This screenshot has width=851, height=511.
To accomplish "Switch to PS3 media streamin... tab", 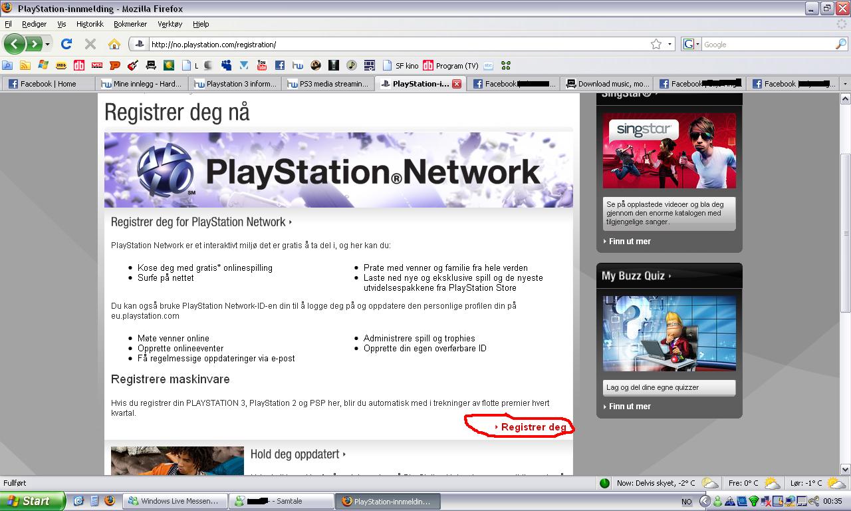I will pos(328,84).
